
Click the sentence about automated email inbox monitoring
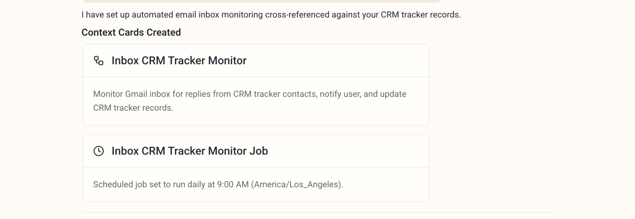[x=271, y=15]
